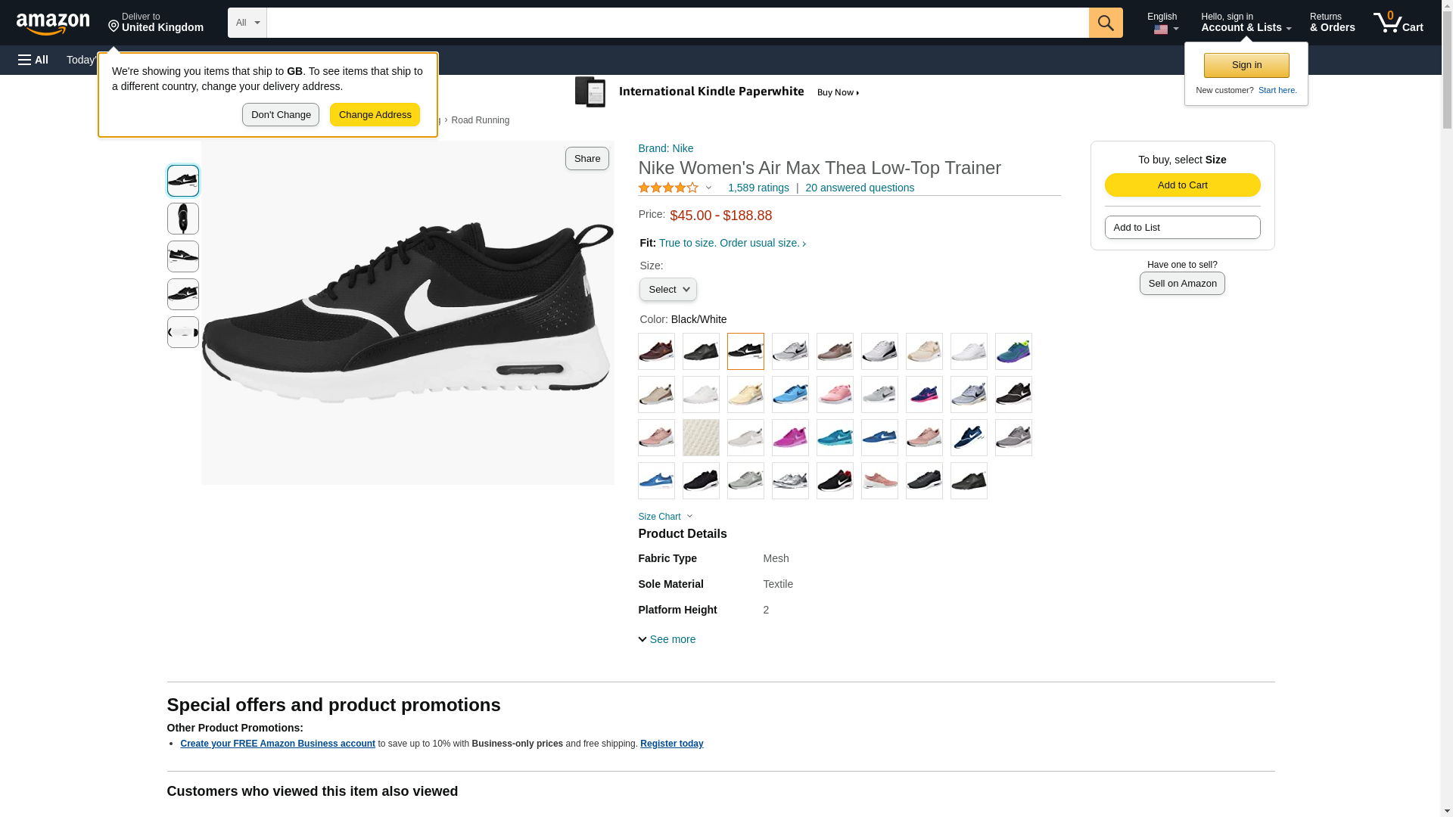Select the second product thumbnail image
Screen dimensions: 1453x817
[182, 219]
